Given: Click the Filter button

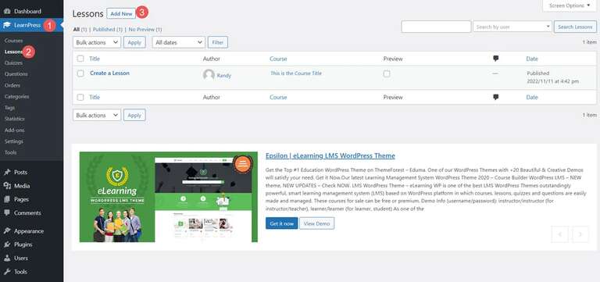Looking at the screenshot, I should click(x=218, y=42).
